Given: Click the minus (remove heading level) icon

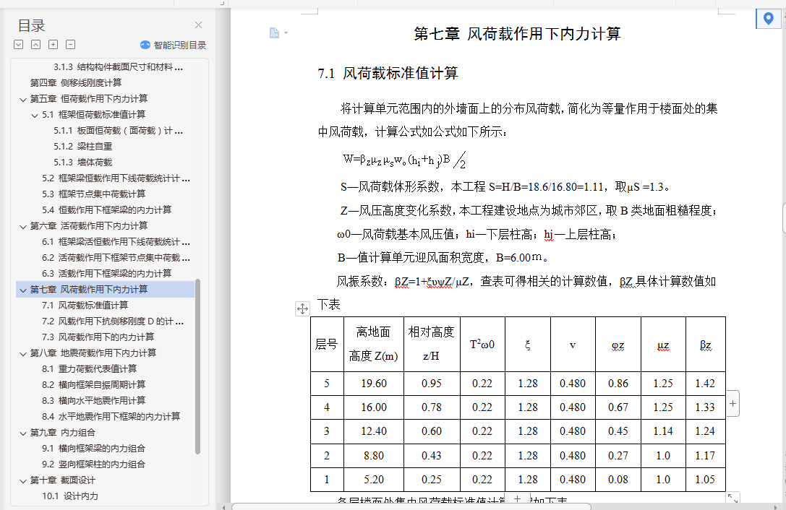Looking at the screenshot, I should tap(71, 45).
